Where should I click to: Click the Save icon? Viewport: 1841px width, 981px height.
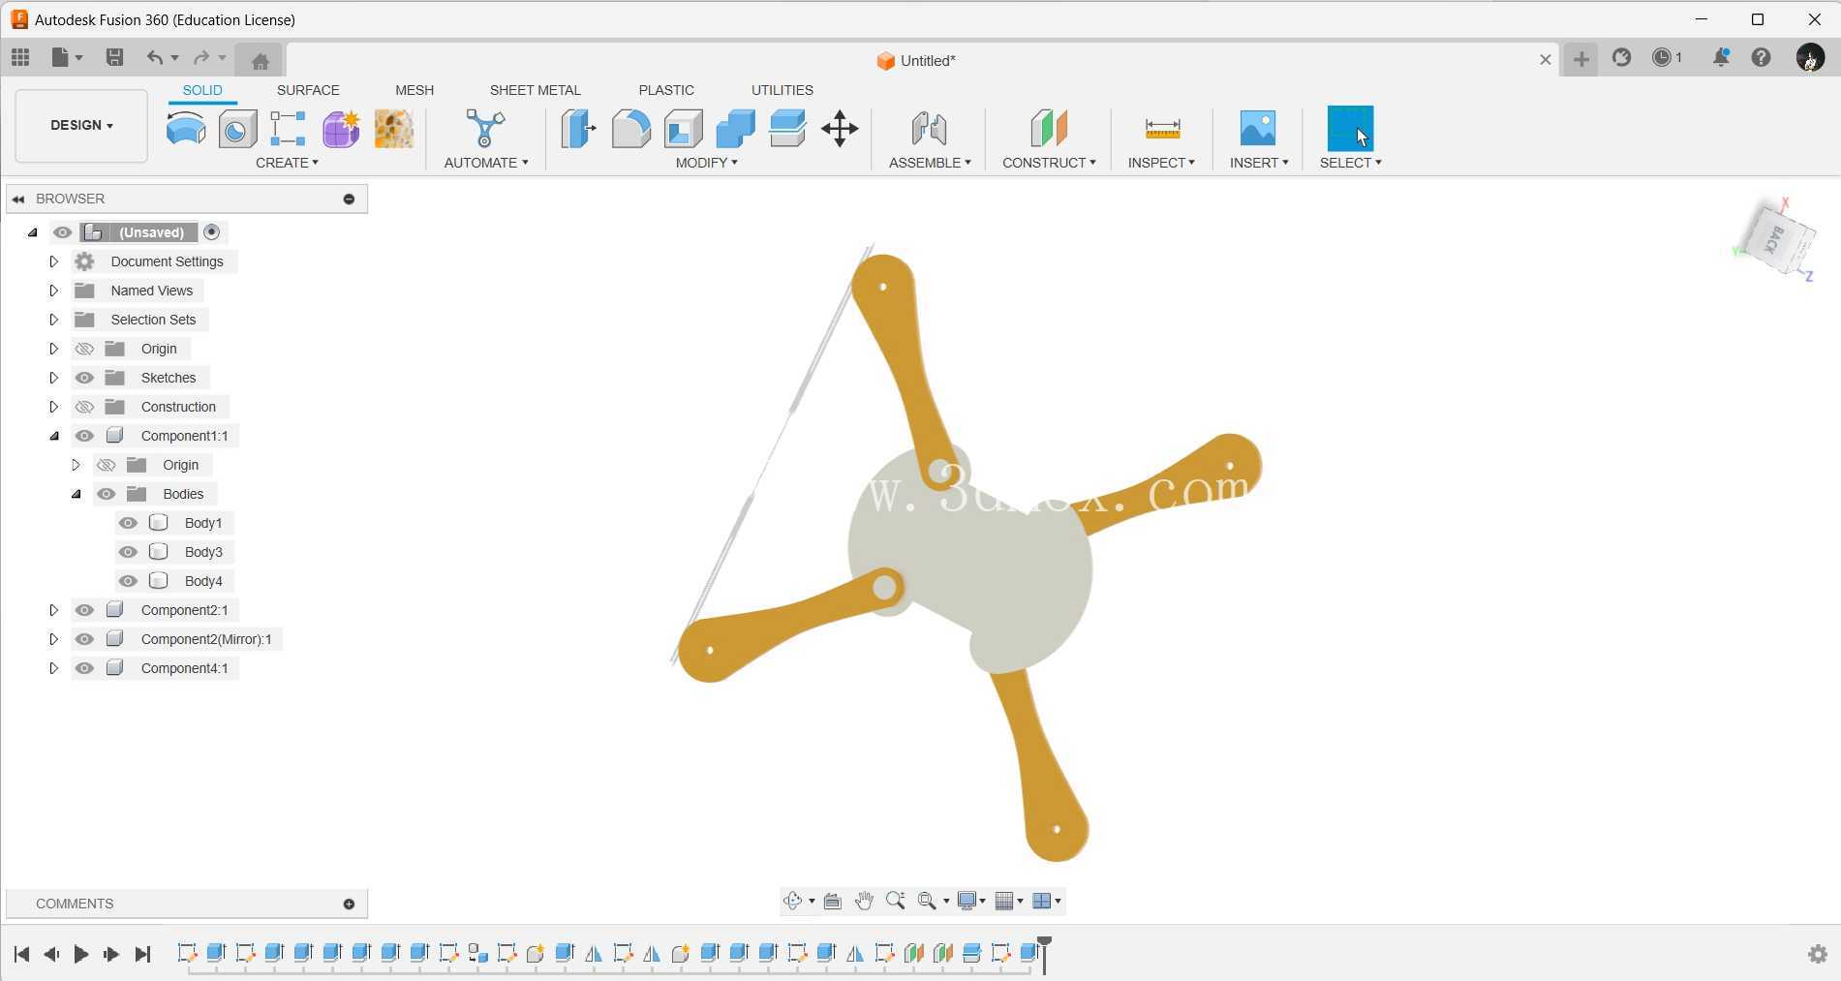[x=114, y=58]
